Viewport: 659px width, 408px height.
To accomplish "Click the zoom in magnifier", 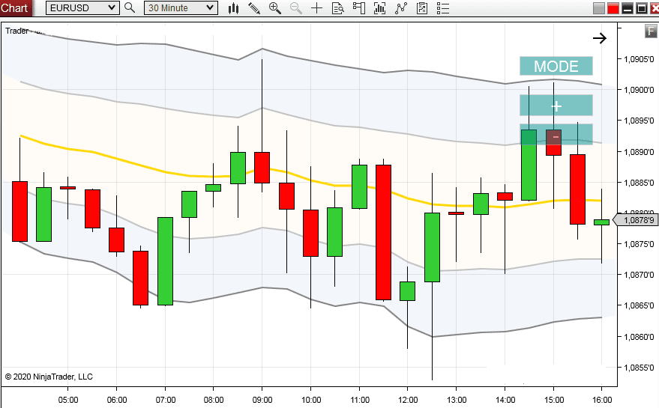I will [275, 8].
